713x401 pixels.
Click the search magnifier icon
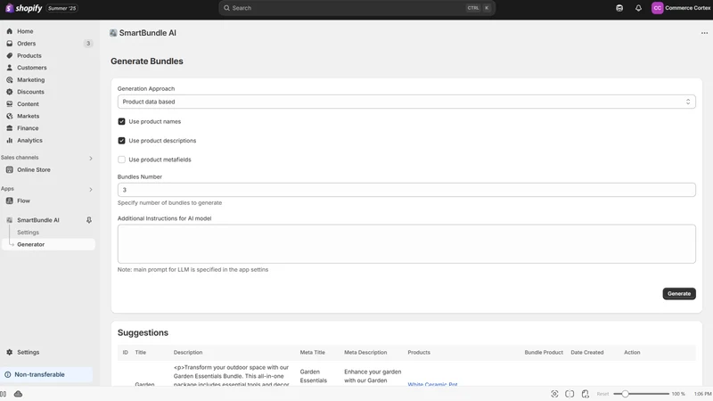(x=226, y=8)
